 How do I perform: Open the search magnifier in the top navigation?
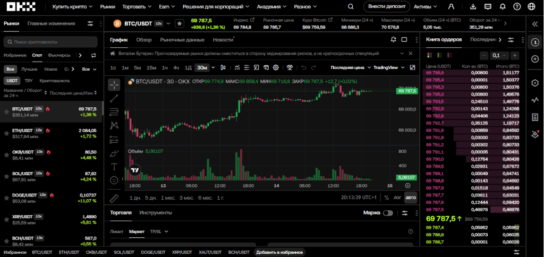(351, 6)
